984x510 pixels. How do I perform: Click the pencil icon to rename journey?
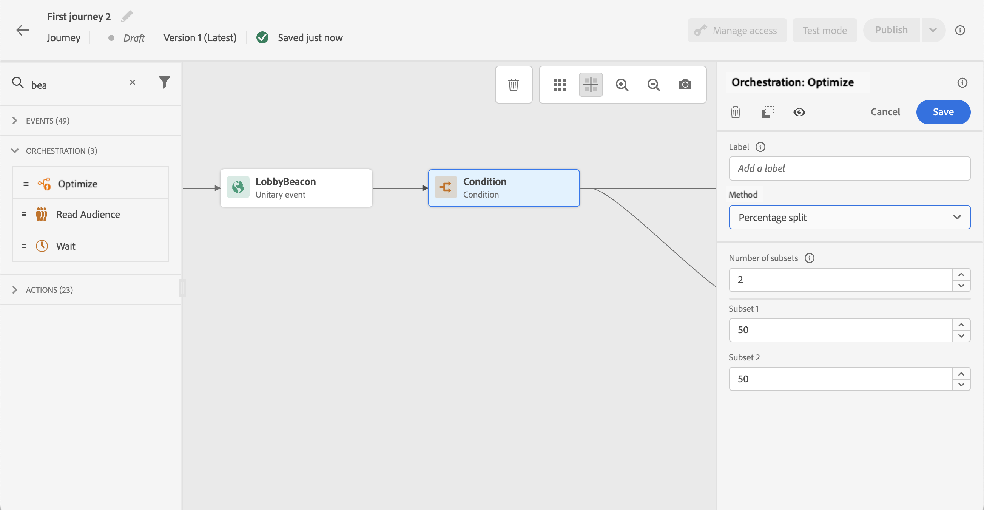(x=127, y=16)
